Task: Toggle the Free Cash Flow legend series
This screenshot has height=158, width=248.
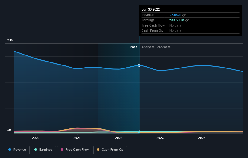Action: (x=75, y=150)
